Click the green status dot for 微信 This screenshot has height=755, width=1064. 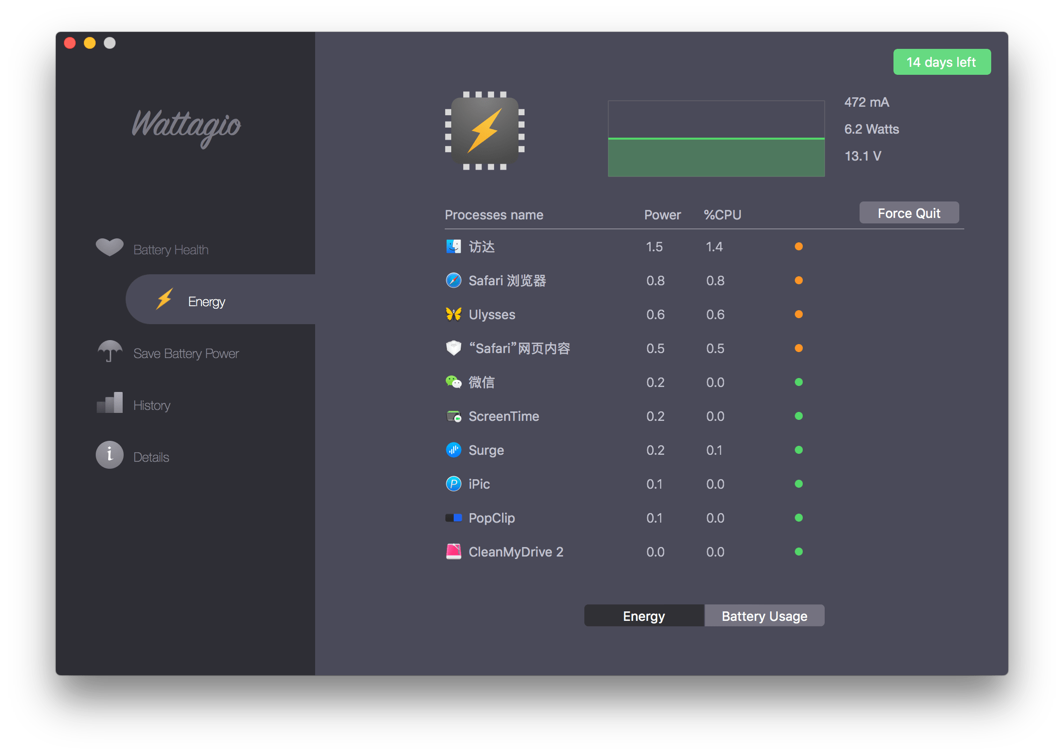click(x=799, y=382)
